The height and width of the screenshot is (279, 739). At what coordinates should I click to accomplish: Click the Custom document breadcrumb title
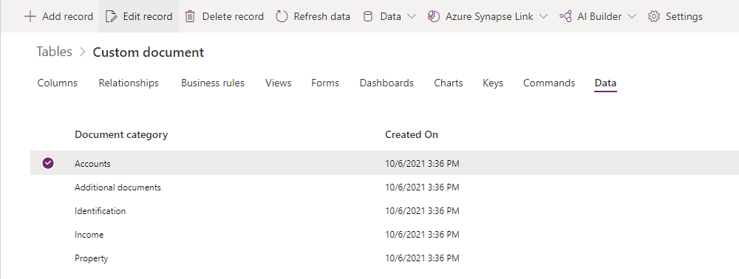click(149, 52)
